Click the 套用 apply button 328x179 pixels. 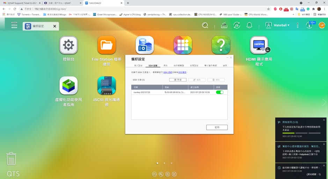click(217, 127)
